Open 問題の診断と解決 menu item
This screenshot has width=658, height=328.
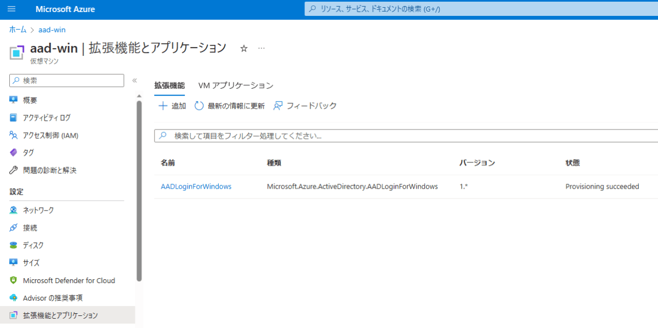50,170
